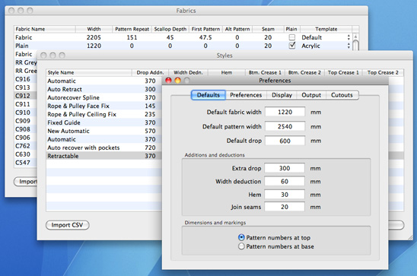Viewport: 417px width, 276px height.
Task: Open Template dropdown showing Default
Action: tap(326, 37)
